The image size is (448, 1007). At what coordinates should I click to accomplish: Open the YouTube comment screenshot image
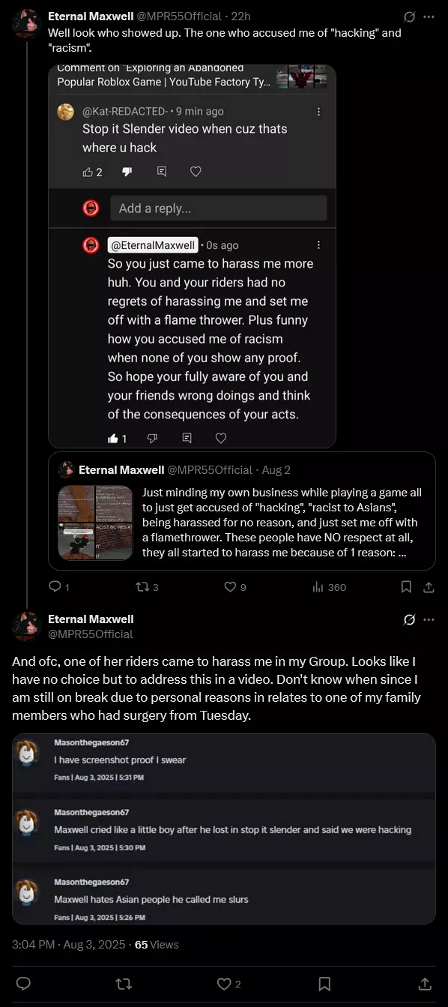(192, 256)
